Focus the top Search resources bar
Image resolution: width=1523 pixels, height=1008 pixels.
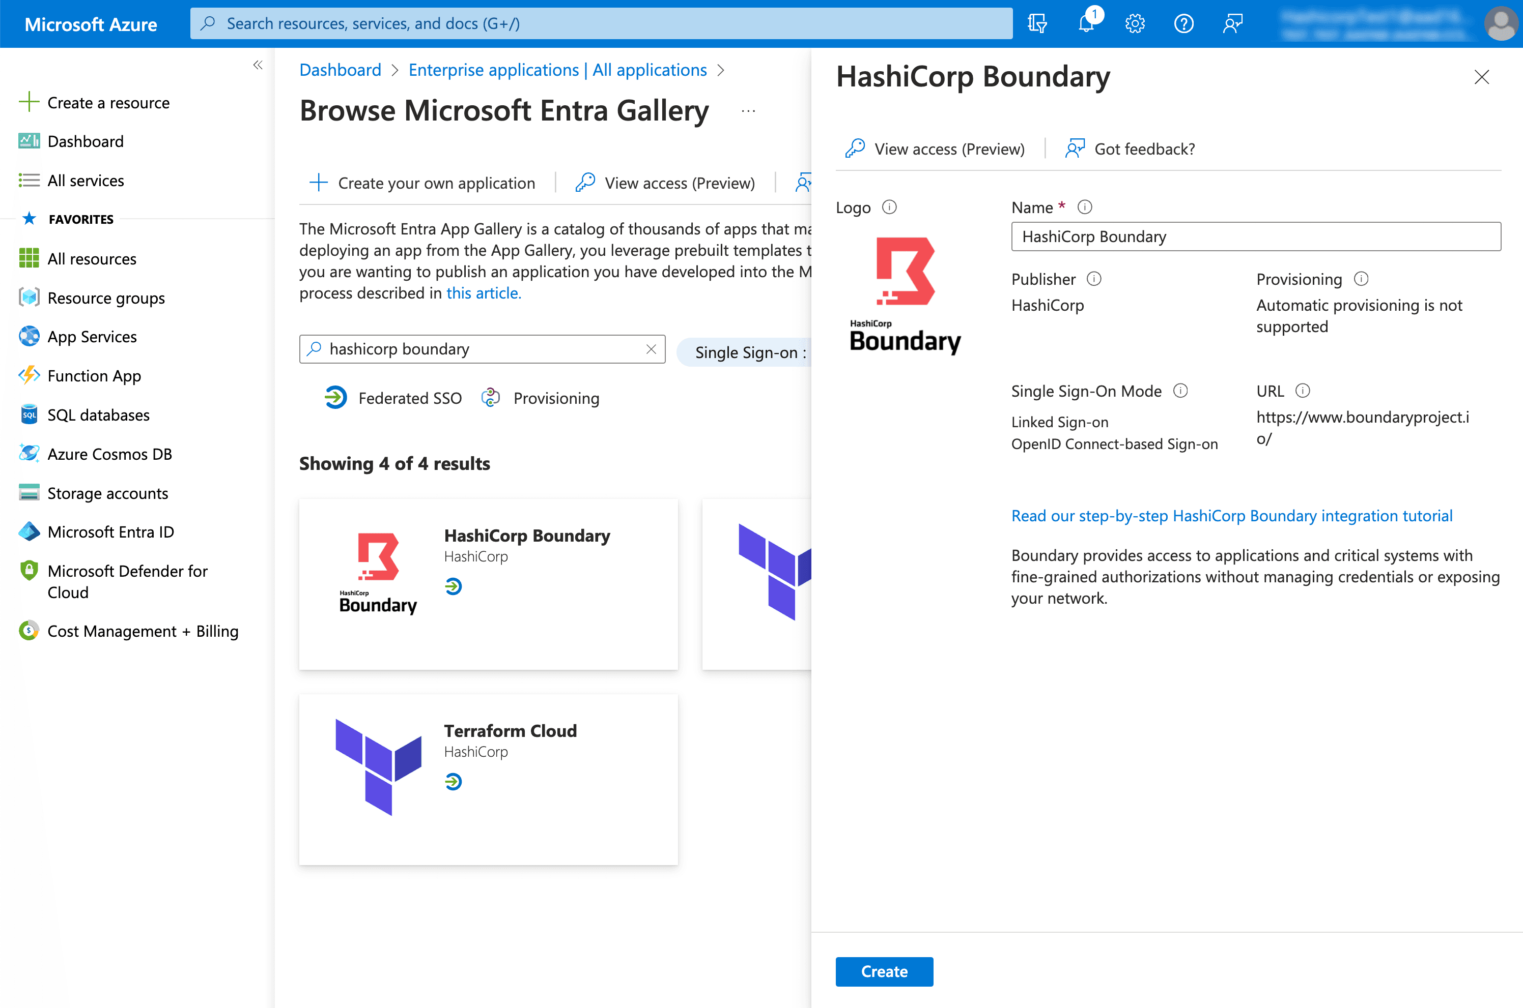pos(601,24)
